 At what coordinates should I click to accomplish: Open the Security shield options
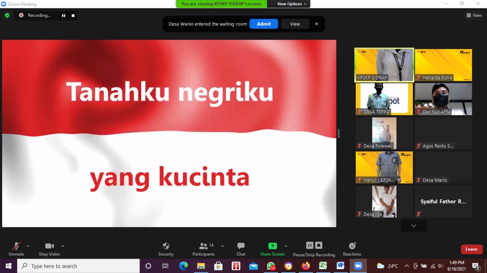click(166, 246)
